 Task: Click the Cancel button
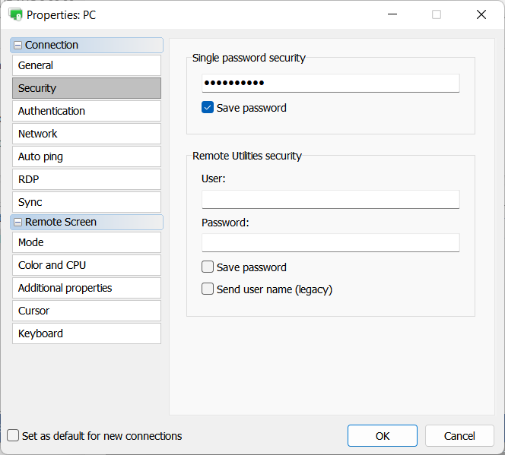click(459, 436)
